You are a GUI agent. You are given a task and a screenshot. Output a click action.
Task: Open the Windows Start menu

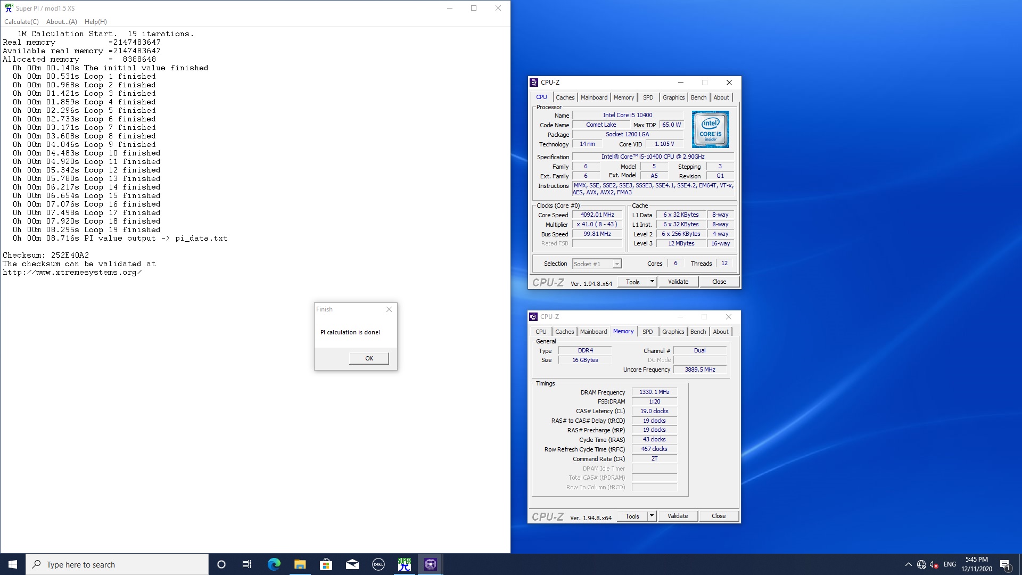13,564
